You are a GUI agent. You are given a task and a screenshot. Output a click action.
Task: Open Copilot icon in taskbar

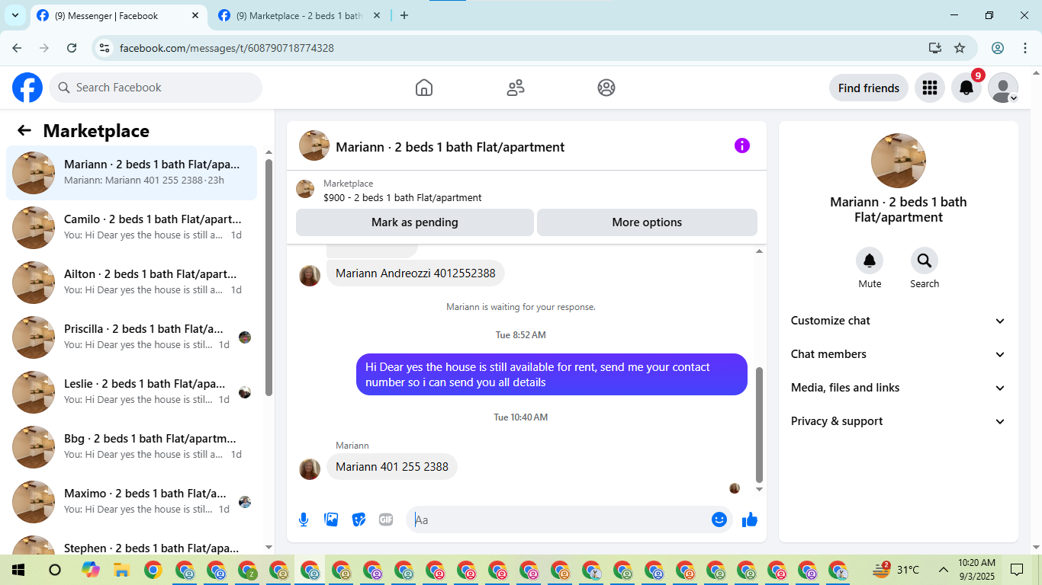90,570
